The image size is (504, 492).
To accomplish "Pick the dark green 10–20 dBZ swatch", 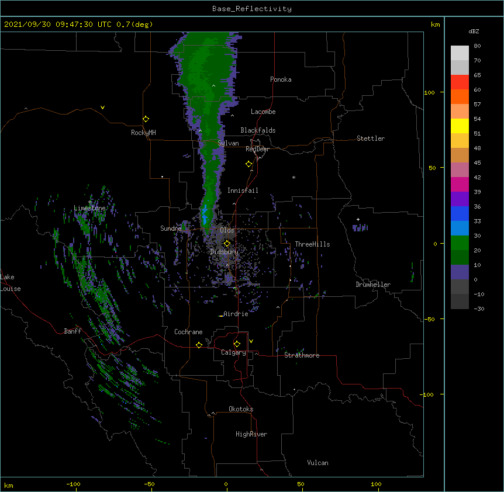I will (x=460, y=258).
